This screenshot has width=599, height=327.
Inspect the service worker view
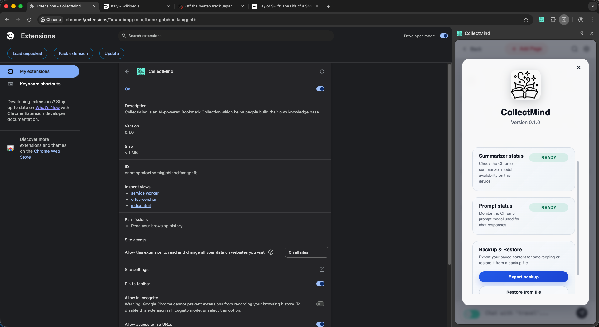click(145, 193)
